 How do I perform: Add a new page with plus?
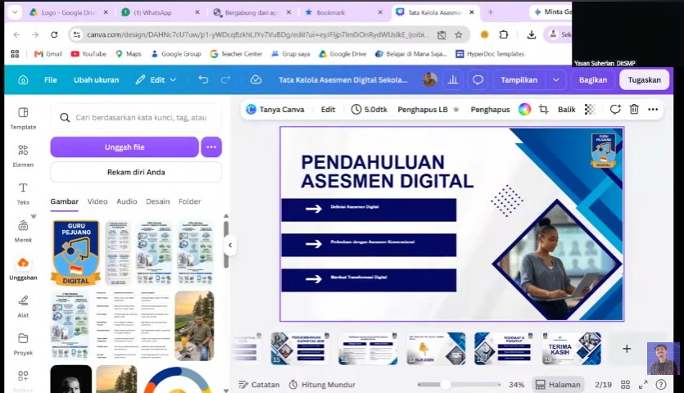(627, 349)
